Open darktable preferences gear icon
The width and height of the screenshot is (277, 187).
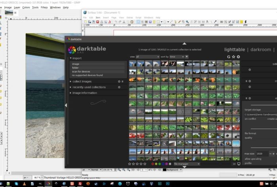point(238,57)
